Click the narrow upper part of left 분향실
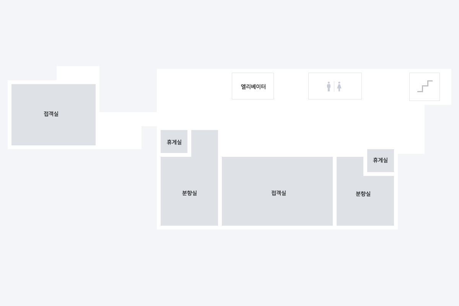The height and width of the screenshot is (306, 459). (x=205, y=143)
